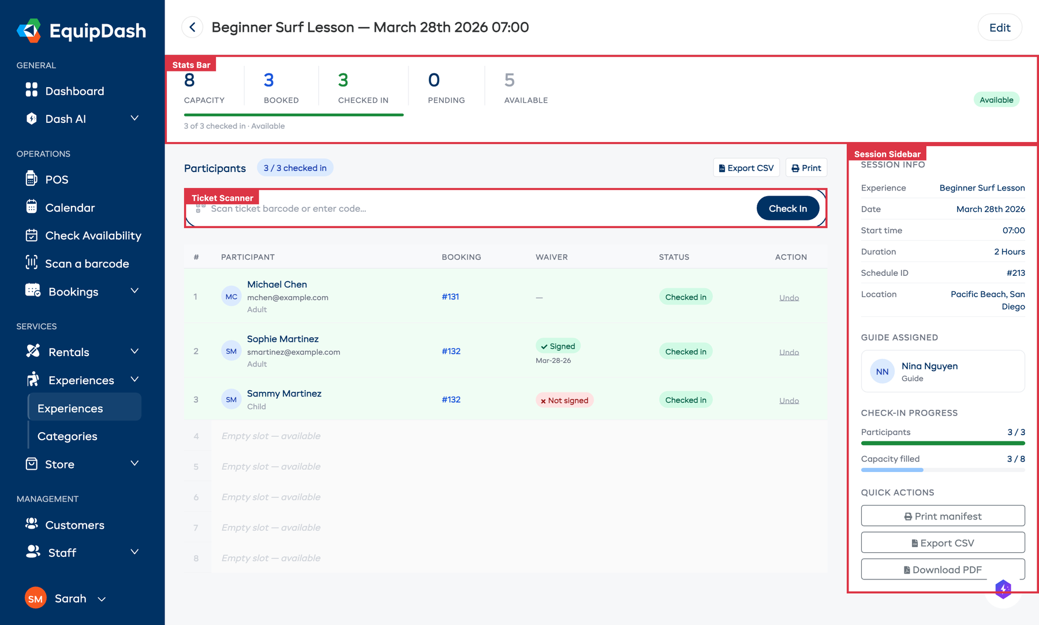The width and height of the screenshot is (1039, 625).
Task: Open the Calendar icon
Action: [32, 207]
